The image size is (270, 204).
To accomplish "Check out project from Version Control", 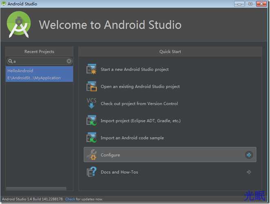I will (x=139, y=104).
